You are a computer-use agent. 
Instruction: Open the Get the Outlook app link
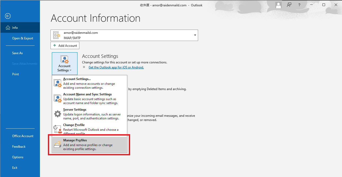coord(116,67)
